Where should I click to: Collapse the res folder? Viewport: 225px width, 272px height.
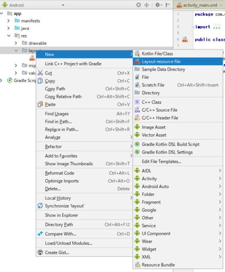(9, 36)
